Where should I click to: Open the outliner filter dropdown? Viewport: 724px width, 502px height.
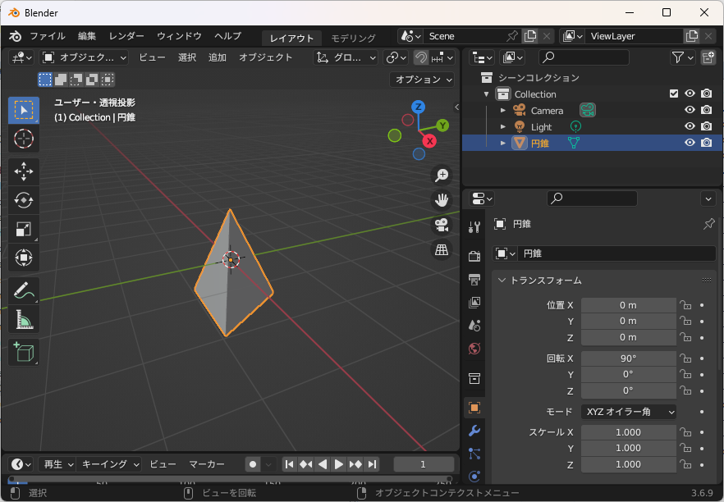tap(683, 57)
